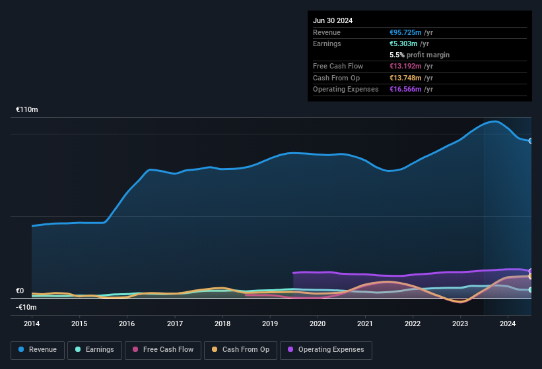Screen dimensions: 542x369
Task: Click the blue Revenue end-point marker
Action: tap(531, 141)
